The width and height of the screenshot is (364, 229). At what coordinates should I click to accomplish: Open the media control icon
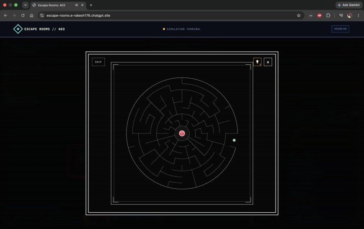341,15
